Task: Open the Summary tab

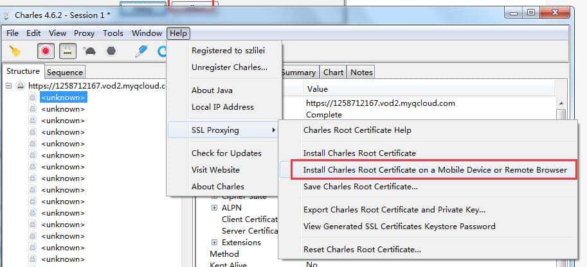Action: [x=298, y=72]
